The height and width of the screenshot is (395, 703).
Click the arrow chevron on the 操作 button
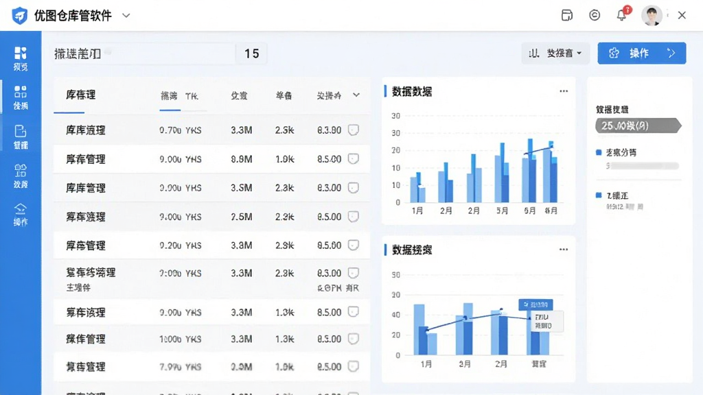tap(671, 53)
